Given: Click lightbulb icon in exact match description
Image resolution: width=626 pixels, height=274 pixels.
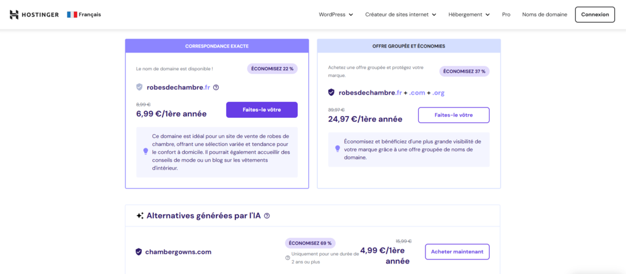Looking at the screenshot, I should click(145, 151).
